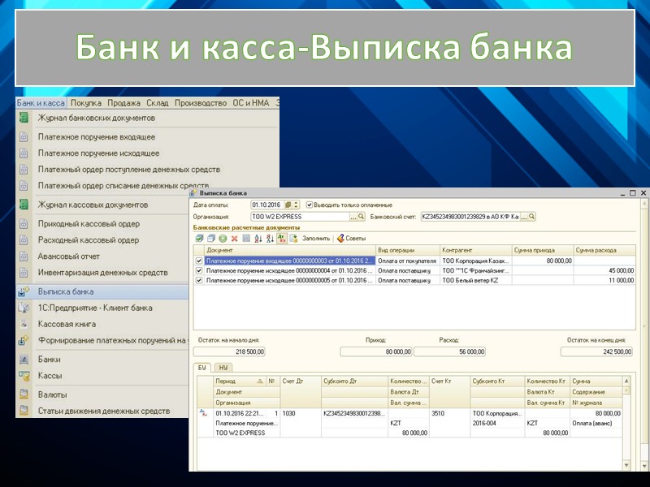Sort documents ascending А-Я
Viewport: 650px width, 487px height.
click(x=258, y=239)
